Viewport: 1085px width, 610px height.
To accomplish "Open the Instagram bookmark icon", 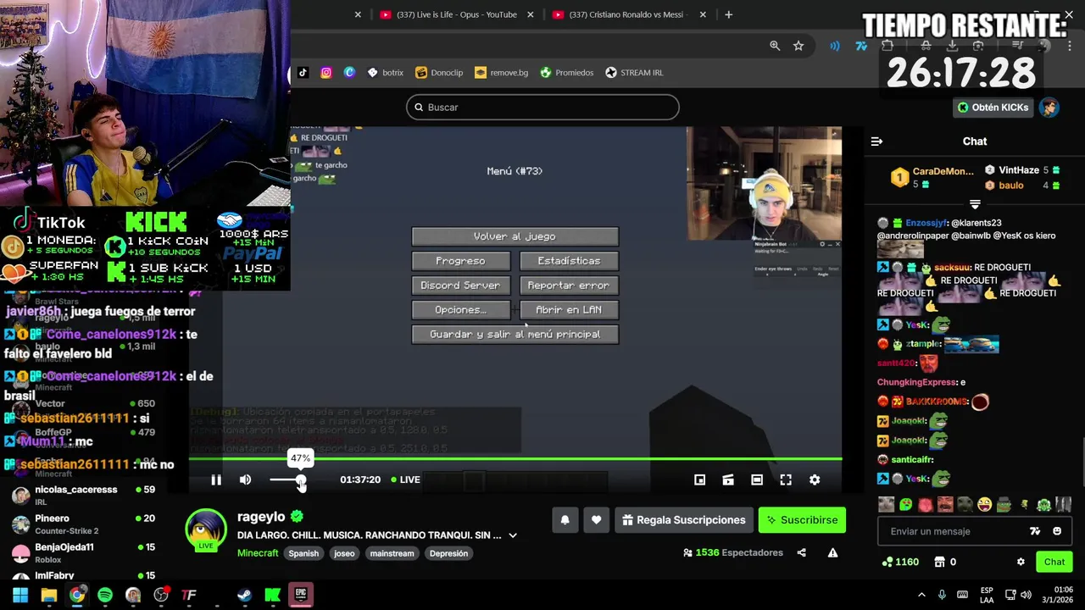I will (326, 73).
